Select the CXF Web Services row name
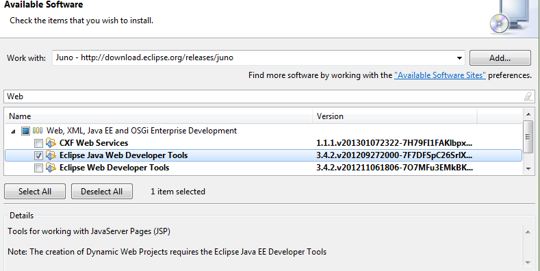The image size is (540, 271). pyautogui.click(x=94, y=143)
